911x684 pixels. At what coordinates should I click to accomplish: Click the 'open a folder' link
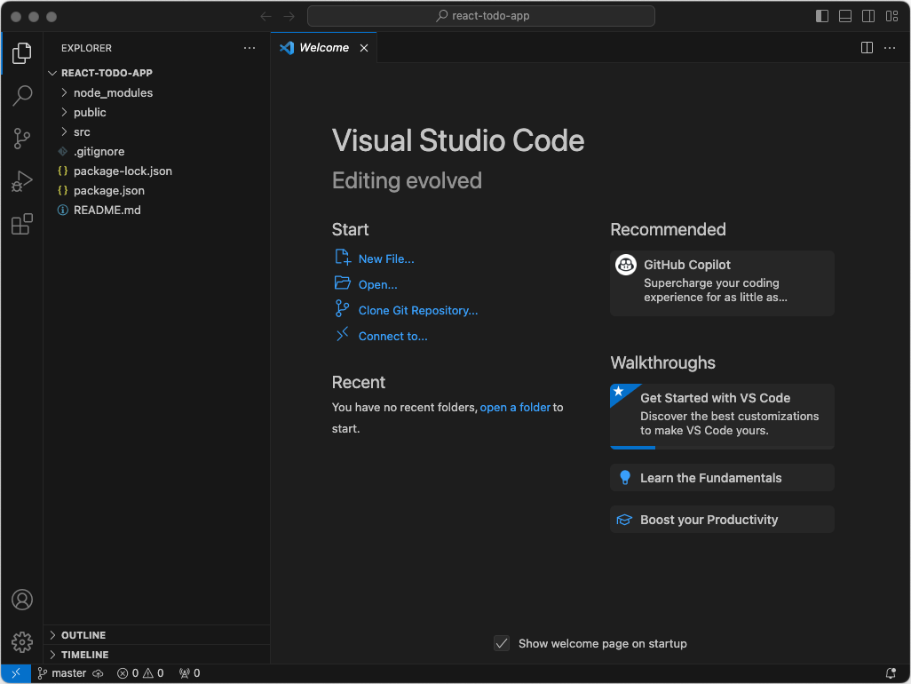point(515,408)
